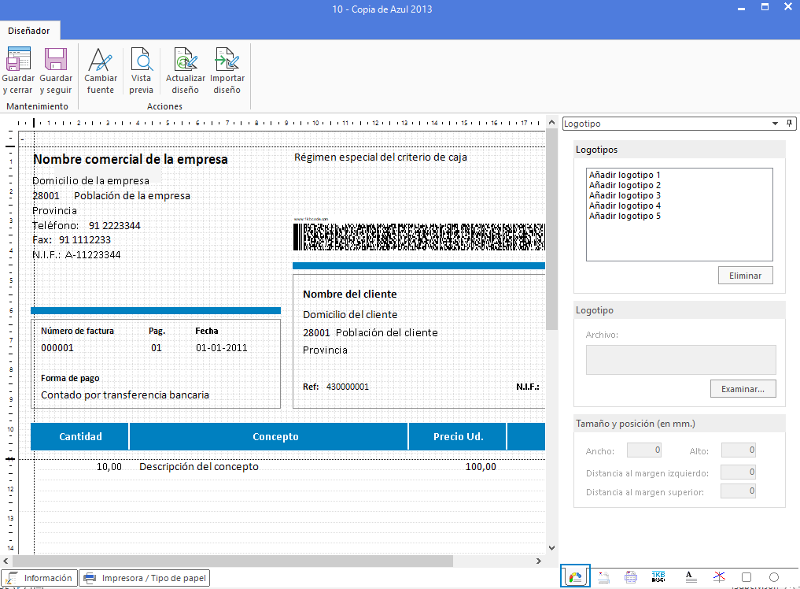Select the text (A) tab icon
Viewport: 800px width, 589px height.
click(x=690, y=577)
